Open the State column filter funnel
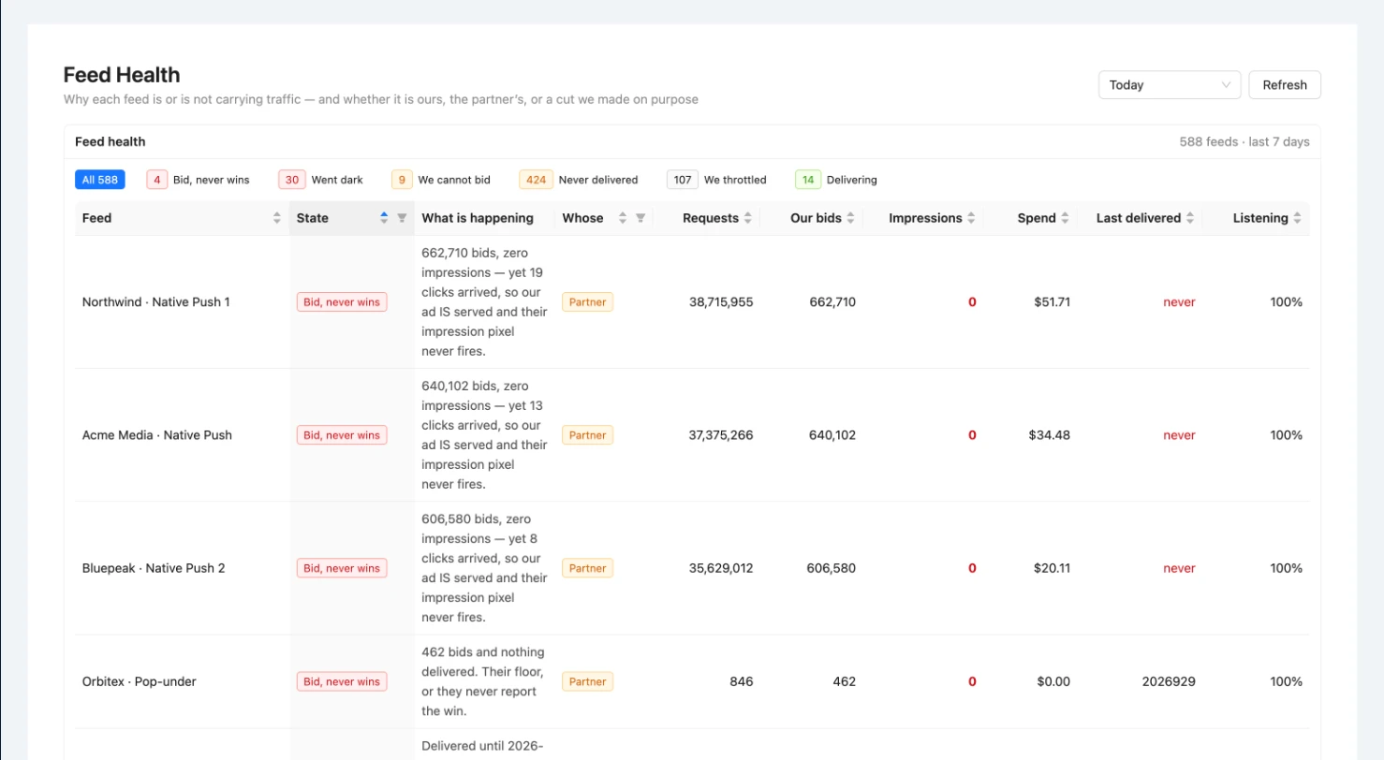The image size is (1384, 760). click(x=402, y=218)
